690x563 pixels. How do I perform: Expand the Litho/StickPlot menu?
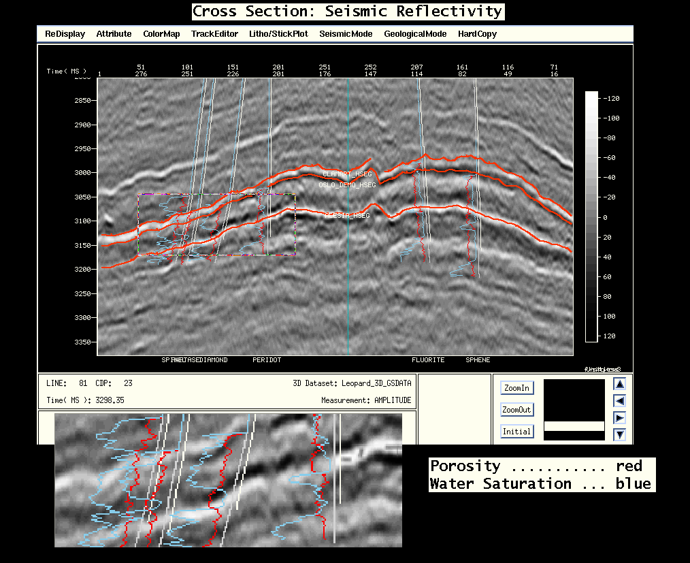[x=278, y=34]
